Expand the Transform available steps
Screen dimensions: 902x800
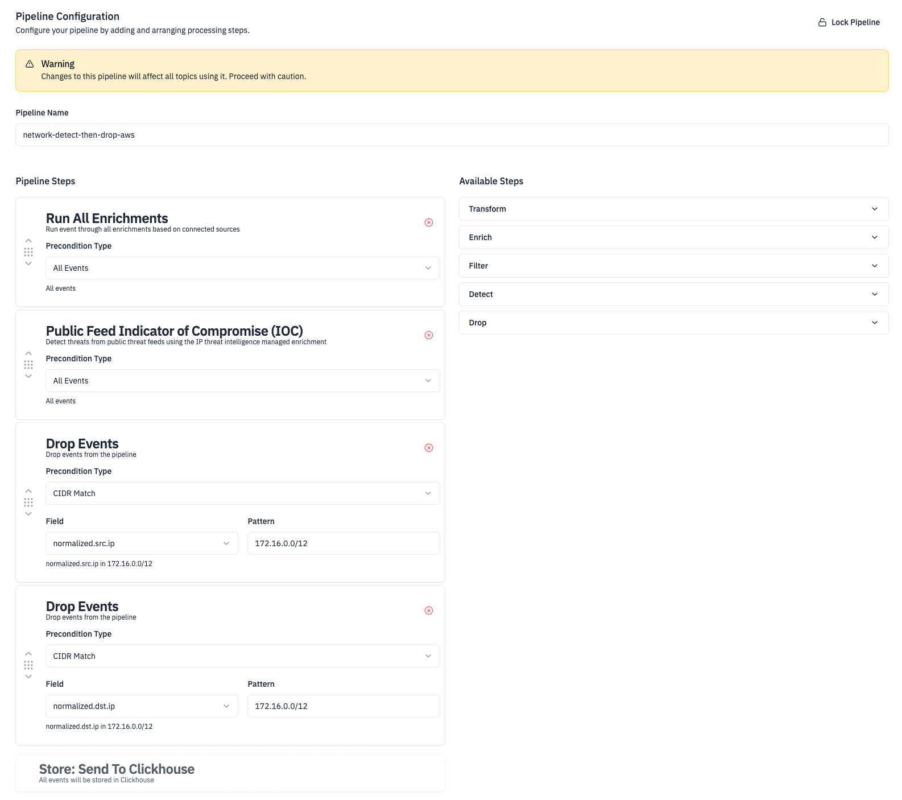click(673, 209)
